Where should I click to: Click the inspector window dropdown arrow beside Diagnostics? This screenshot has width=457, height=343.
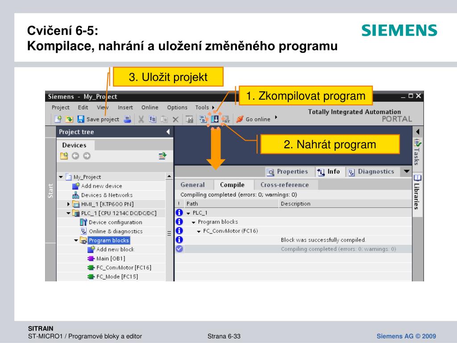(x=407, y=171)
